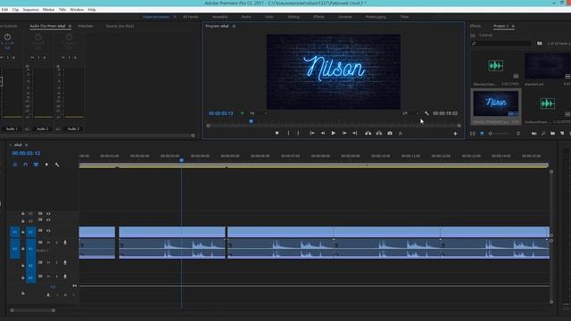The image size is (571, 321).
Task: Go to Out point in Program monitor
Action: tap(355, 133)
